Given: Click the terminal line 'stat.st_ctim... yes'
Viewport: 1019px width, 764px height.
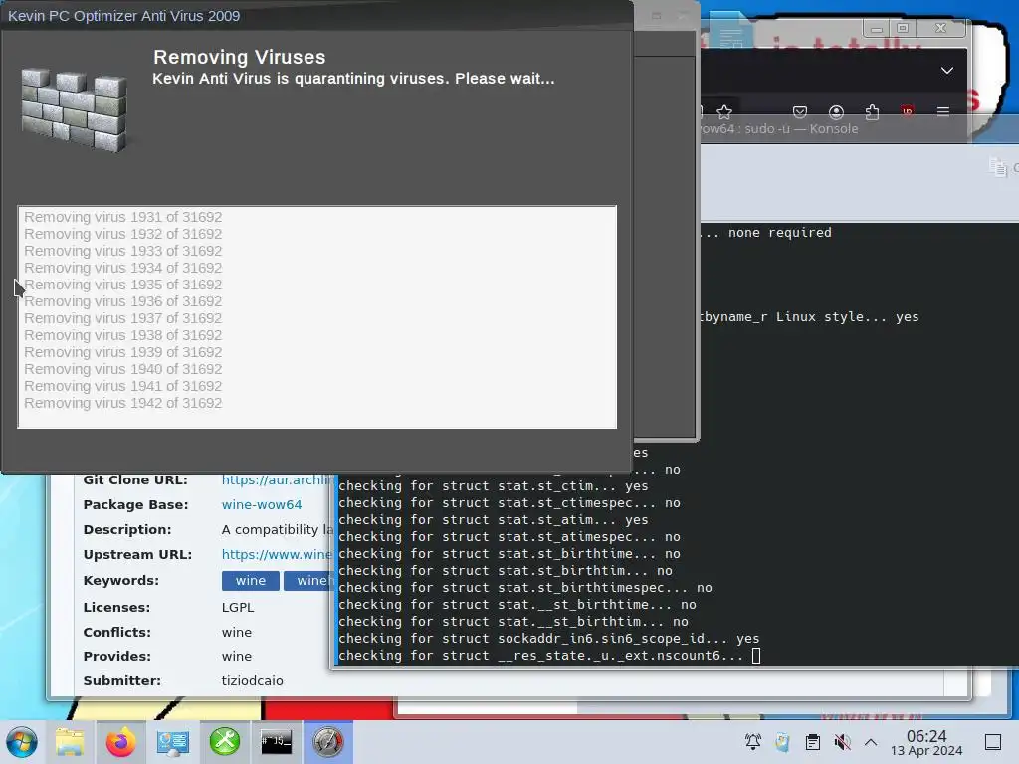Looking at the screenshot, I should click(494, 486).
